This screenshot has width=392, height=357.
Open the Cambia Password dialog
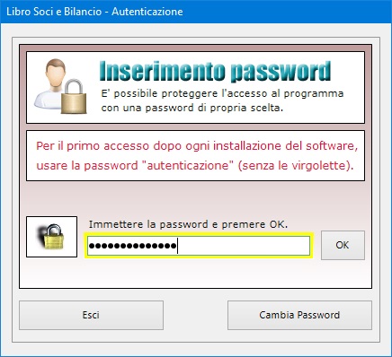(299, 315)
